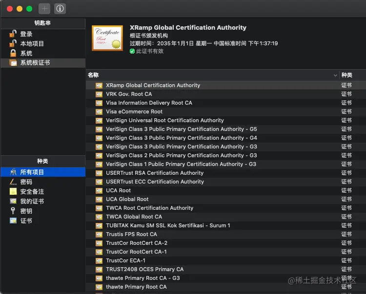Click the USERTrust RSA certificate icon
This screenshot has height=294, width=366.
[99, 173]
